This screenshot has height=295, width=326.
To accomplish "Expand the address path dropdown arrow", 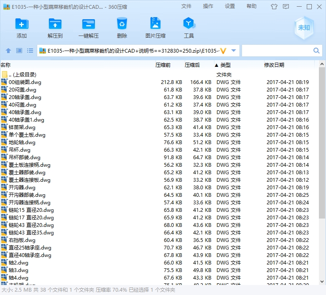I will [x=234, y=51].
